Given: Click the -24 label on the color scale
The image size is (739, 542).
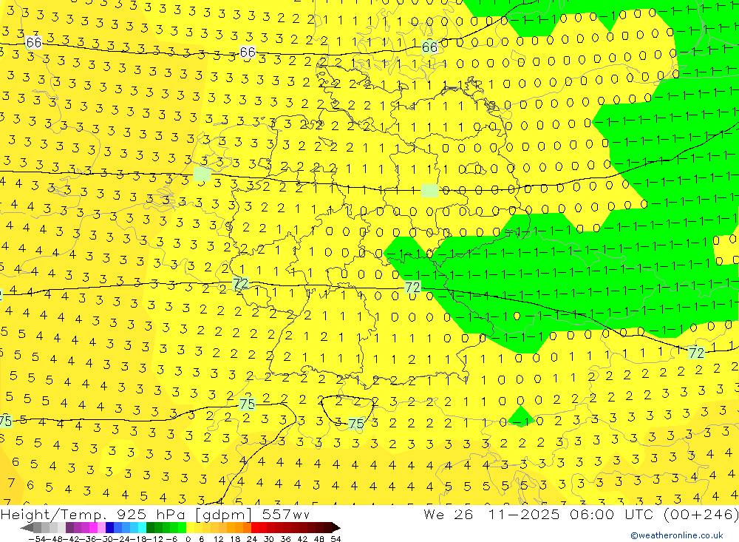Looking at the screenshot, I should (x=122, y=539).
